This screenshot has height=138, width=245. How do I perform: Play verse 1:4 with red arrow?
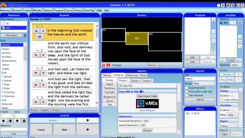point(36,85)
